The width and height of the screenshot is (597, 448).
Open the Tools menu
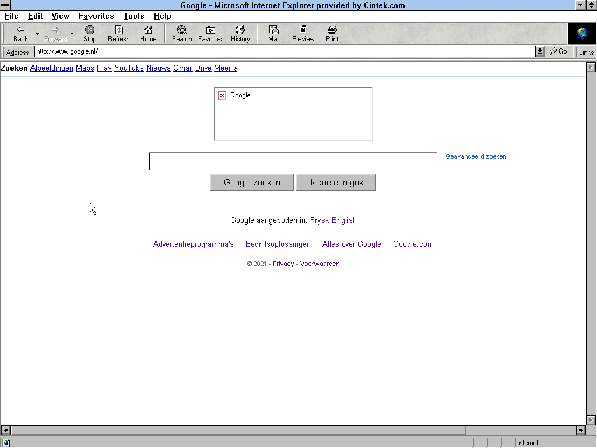pos(134,16)
